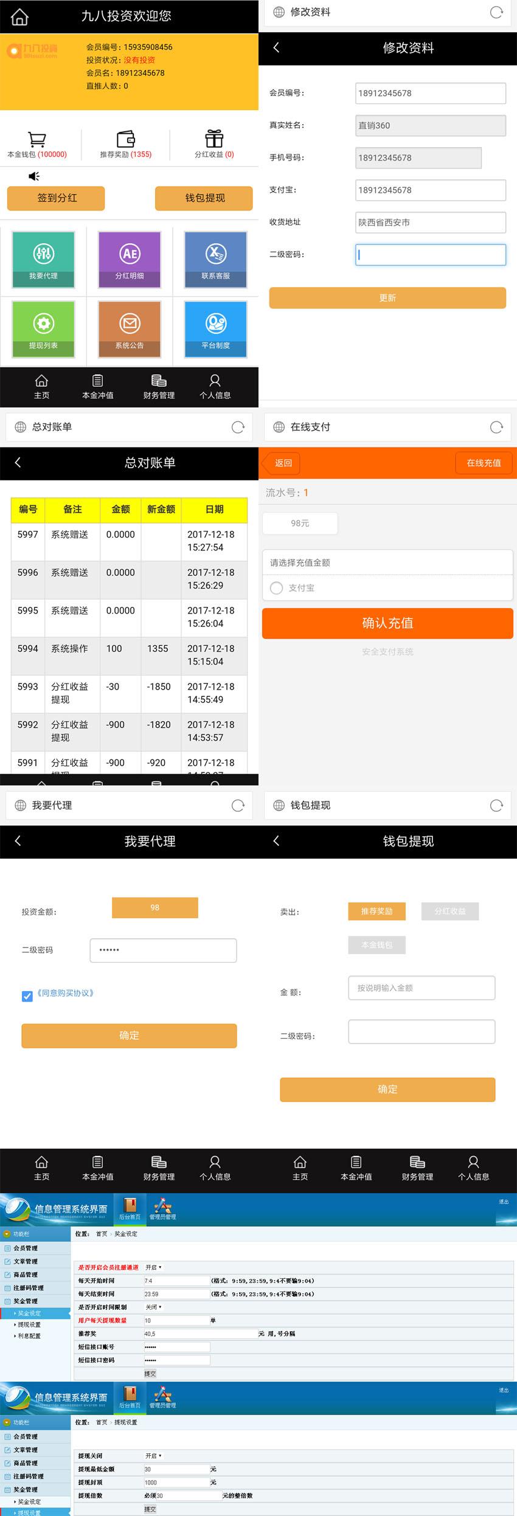Open the 提现列表 gear tile

tap(43, 329)
